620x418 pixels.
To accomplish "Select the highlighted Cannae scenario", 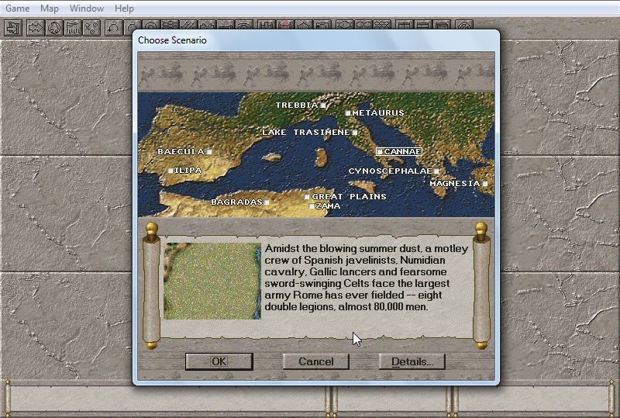I will click(x=399, y=151).
